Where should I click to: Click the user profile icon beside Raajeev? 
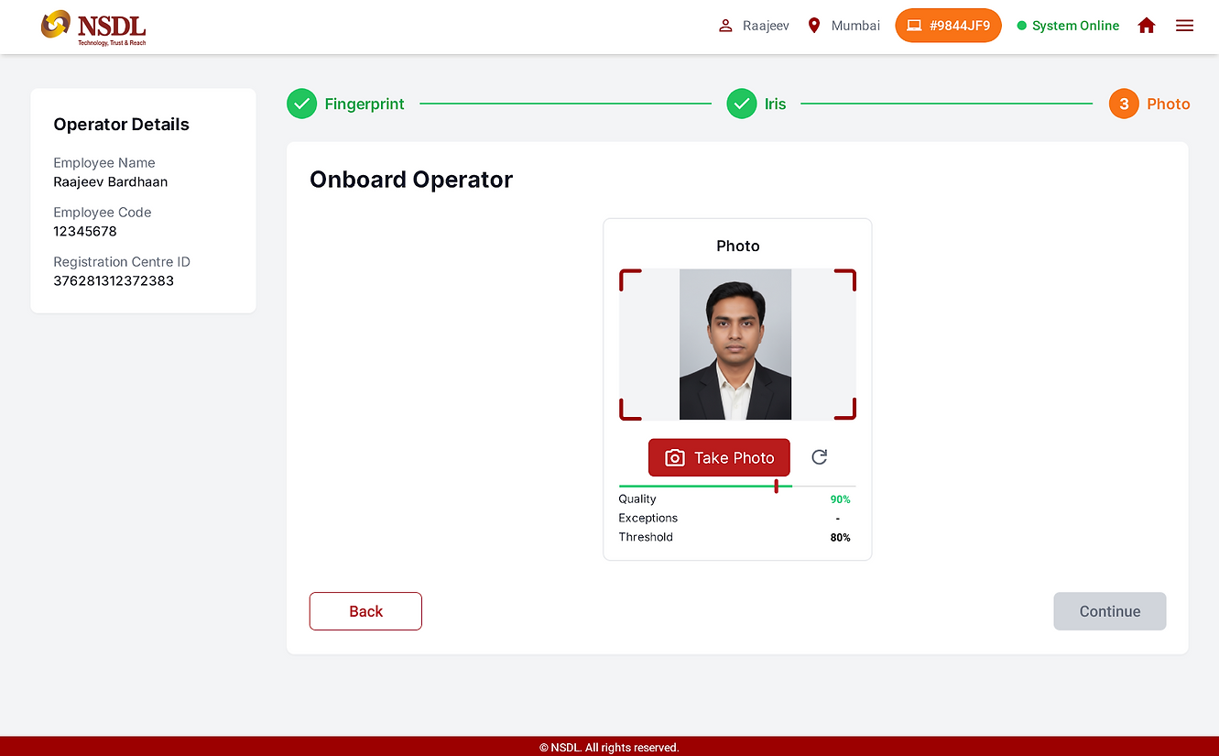pyautogui.click(x=725, y=26)
